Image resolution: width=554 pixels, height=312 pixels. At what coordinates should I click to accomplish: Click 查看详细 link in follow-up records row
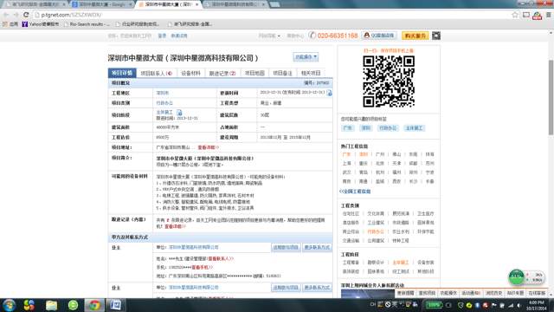pos(175,226)
